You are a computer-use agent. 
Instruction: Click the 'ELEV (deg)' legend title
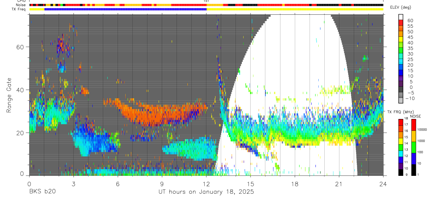pyautogui.click(x=400, y=7)
